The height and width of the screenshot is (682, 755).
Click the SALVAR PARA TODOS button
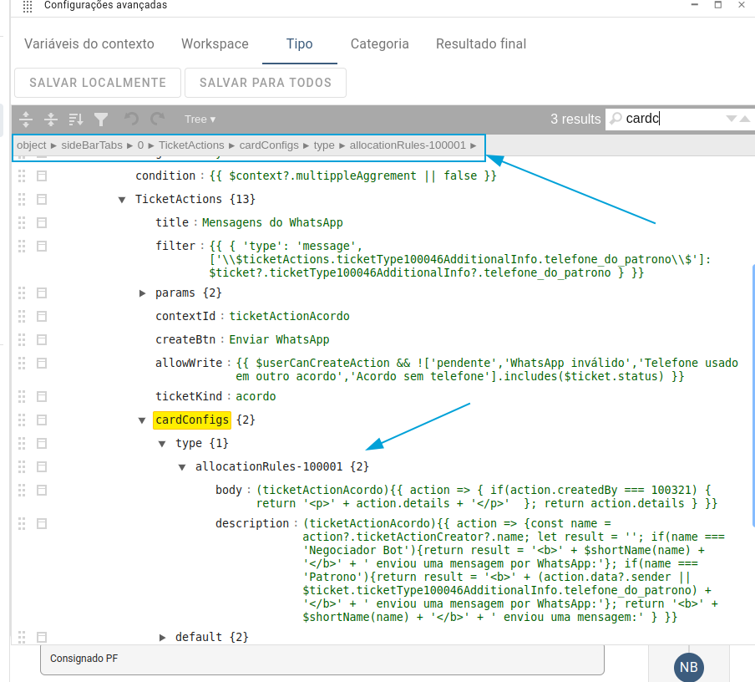coord(266,83)
